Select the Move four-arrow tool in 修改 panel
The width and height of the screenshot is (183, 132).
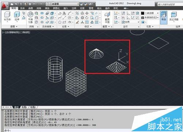point(87,13)
